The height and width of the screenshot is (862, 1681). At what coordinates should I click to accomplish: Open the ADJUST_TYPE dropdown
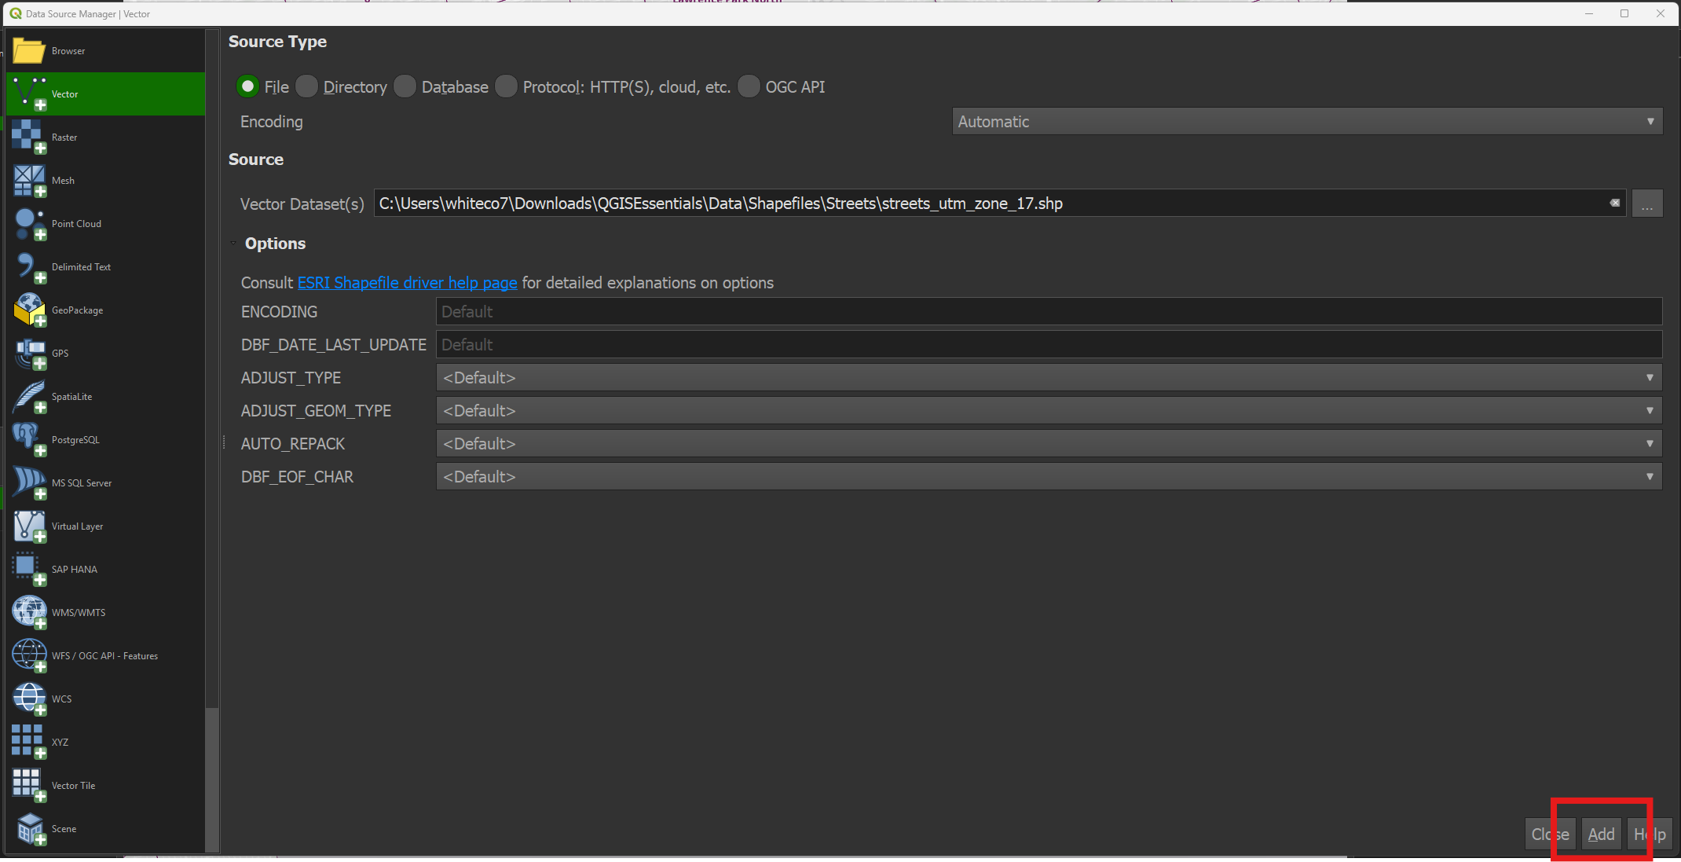pyautogui.click(x=1049, y=378)
